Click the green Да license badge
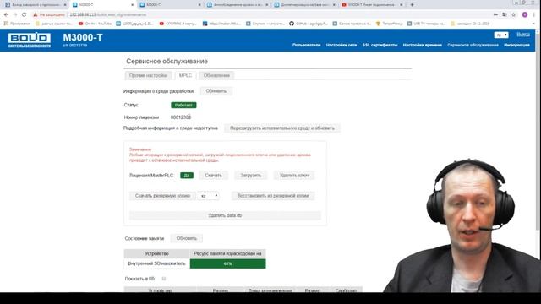 click(187, 176)
